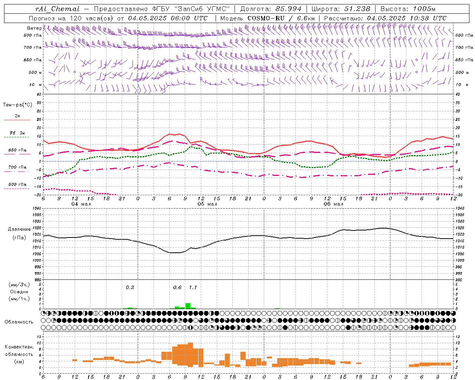This screenshot has height=380, width=475.
Task: Click the forecast start 04.05.2025 06:00 UTC
Action: tap(168, 18)
